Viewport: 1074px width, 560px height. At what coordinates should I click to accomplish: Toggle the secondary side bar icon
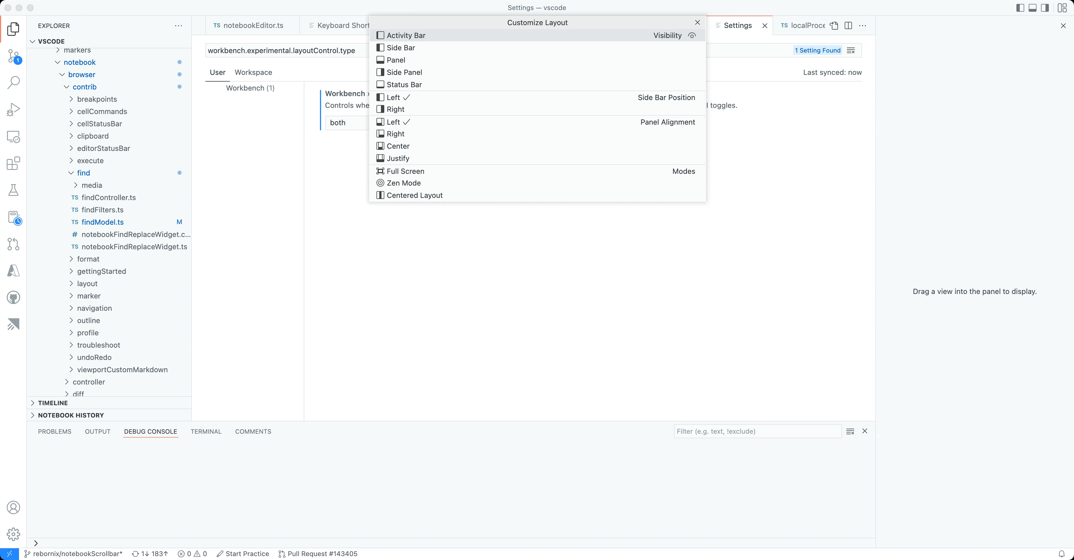[1045, 8]
